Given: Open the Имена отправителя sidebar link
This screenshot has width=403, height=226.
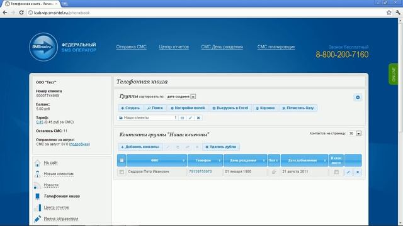Looking at the screenshot, I should 61,218.
